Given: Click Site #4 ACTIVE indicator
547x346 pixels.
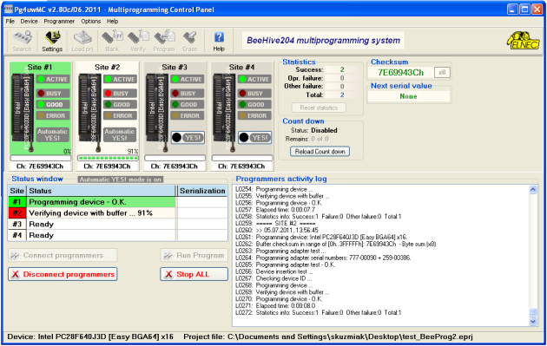Looking at the screenshot, I should 254,80.
